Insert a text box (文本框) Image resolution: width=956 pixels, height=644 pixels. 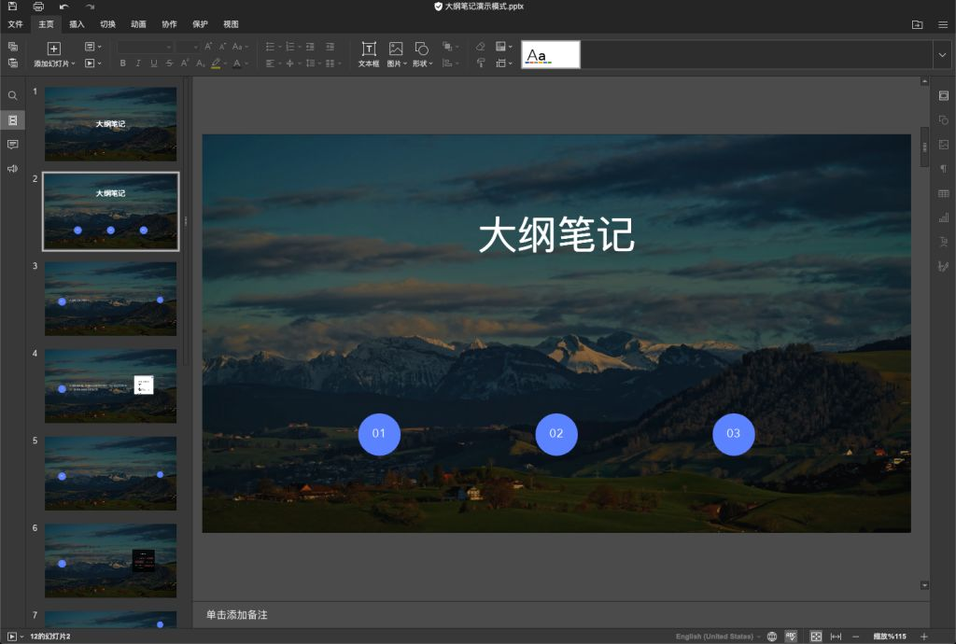click(x=368, y=54)
